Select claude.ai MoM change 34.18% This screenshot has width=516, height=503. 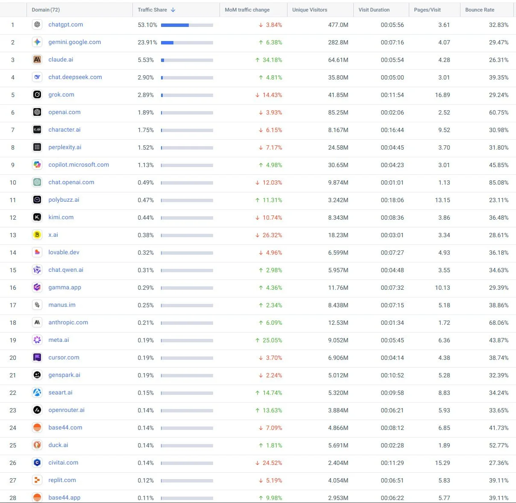coord(269,60)
